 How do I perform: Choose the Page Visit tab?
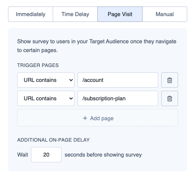click(120, 14)
